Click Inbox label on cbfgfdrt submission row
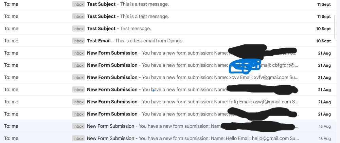This screenshot has width=340, height=143. (78, 65)
